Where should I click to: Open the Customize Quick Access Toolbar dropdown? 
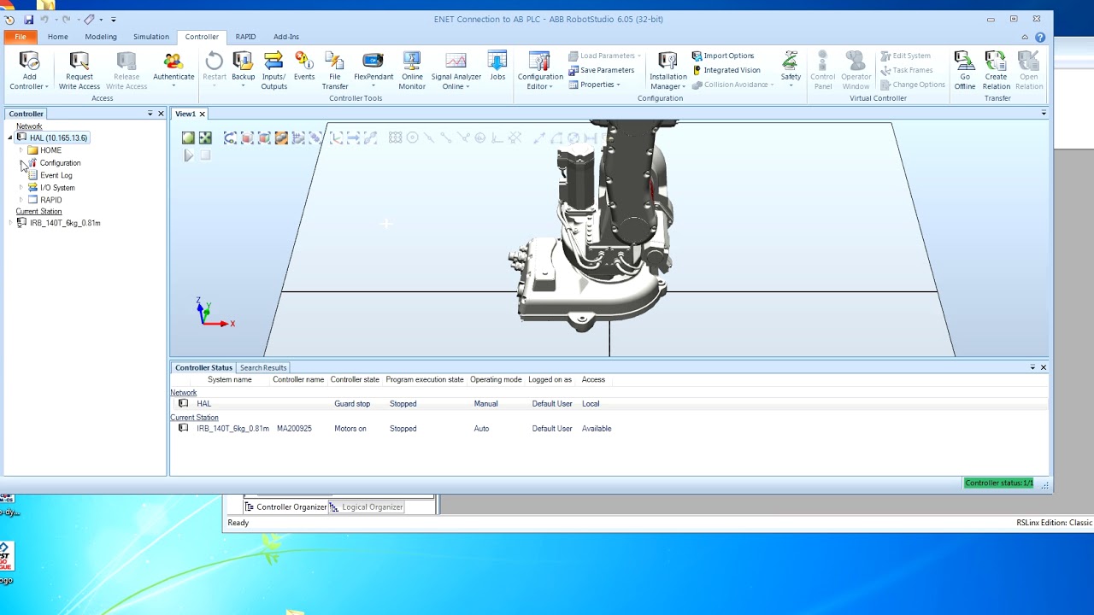[x=114, y=20]
